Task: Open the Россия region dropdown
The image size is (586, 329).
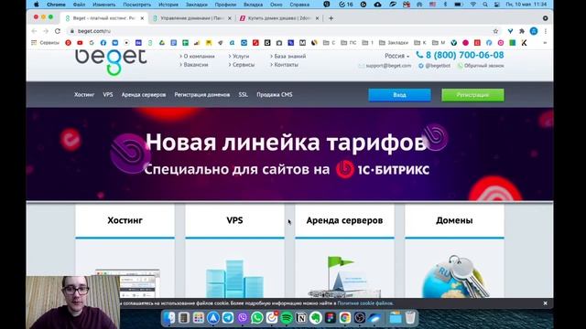Action: (396, 56)
